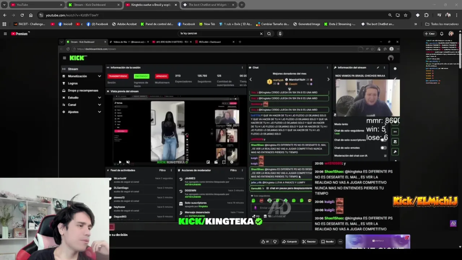Switch to the Stream - Kick Dashboard tab

coord(93,5)
